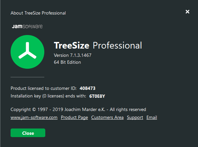This screenshot has width=198, height=147.
Task: Open the www.jam-software.com website link
Action: click(34, 118)
